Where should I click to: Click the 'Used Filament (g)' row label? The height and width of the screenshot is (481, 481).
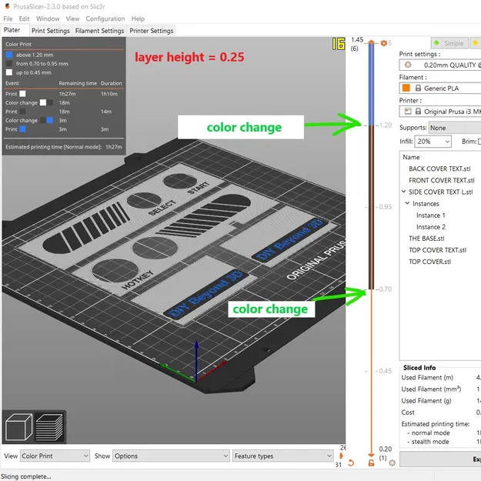pos(426,401)
